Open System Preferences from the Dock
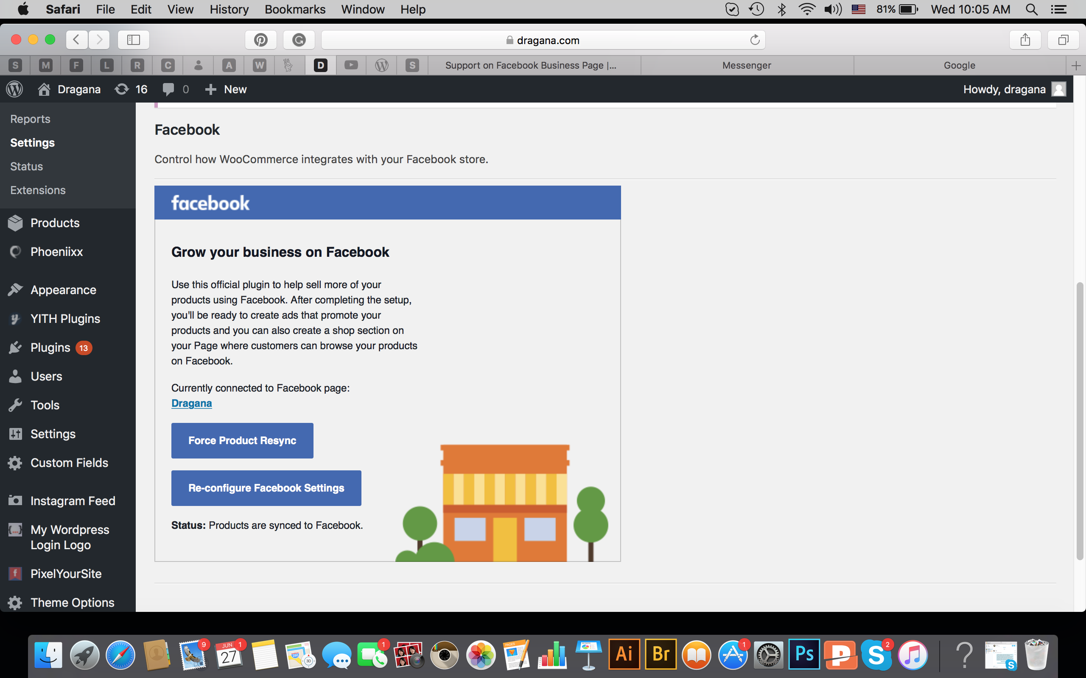1086x678 pixels. click(768, 655)
